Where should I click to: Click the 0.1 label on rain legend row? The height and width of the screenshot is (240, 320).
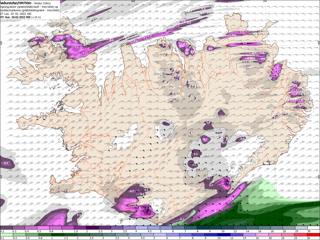tap(2, 238)
